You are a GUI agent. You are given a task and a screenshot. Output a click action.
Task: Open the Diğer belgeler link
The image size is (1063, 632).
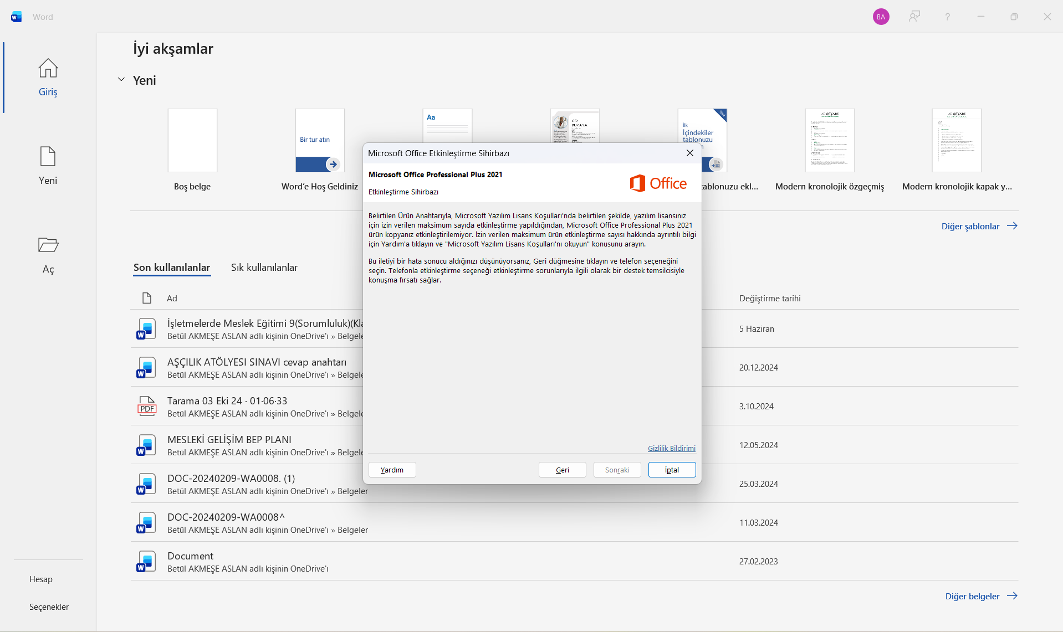pyautogui.click(x=982, y=596)
